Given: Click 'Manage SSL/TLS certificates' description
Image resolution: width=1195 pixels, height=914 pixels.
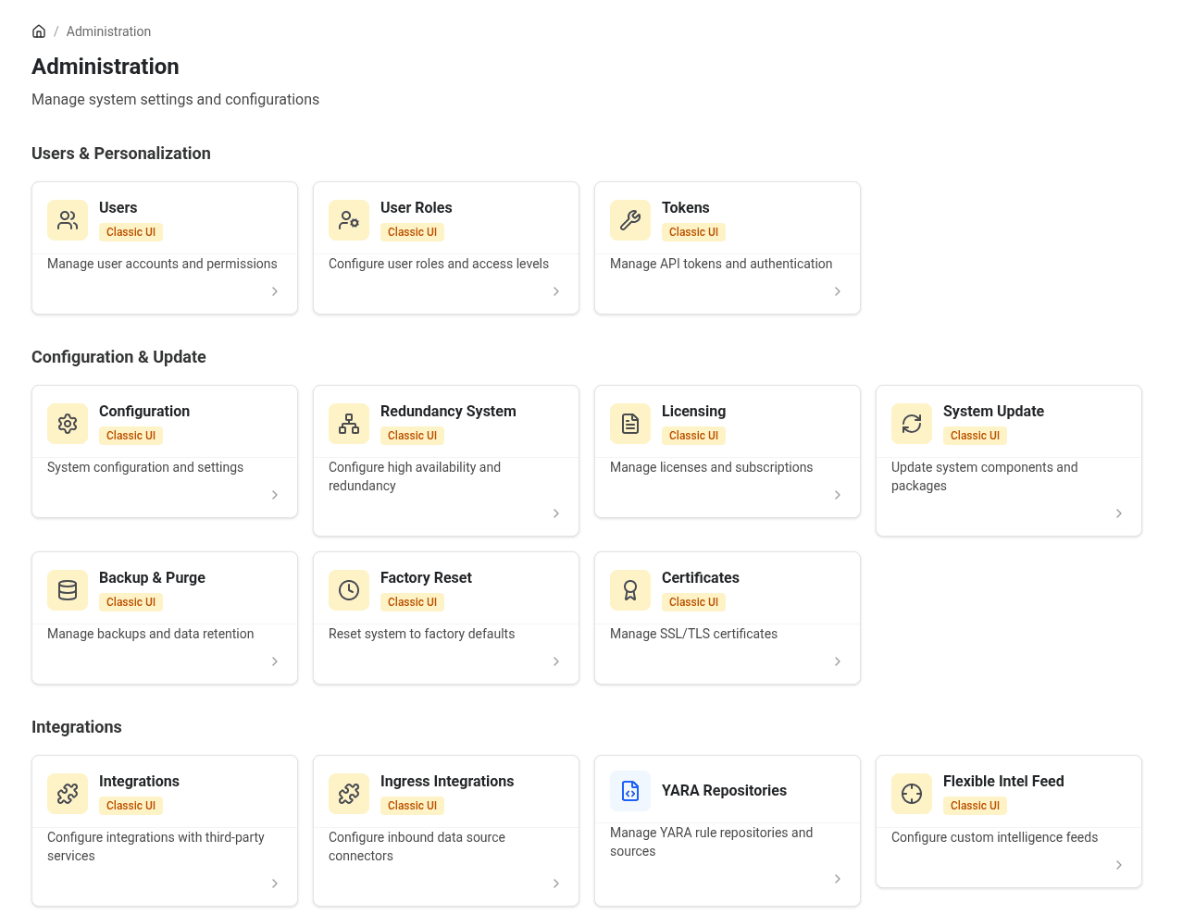Looking at the screenshot, I should point(693,634).
